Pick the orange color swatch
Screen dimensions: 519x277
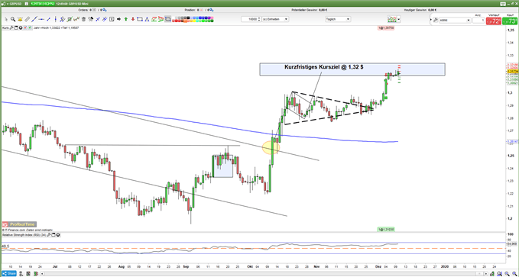[x=185, y=21]
